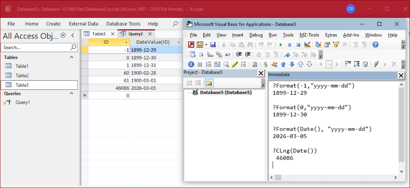Click the blue Help question mark icon
Screen dimensions: 410x188
(x=375, y=45)
